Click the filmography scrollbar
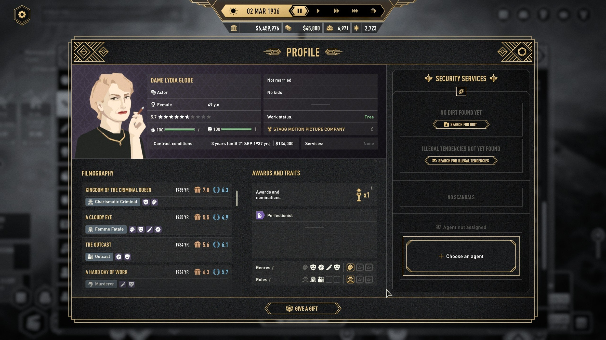The height and width of the screenshot is (340, 606). 237,198
